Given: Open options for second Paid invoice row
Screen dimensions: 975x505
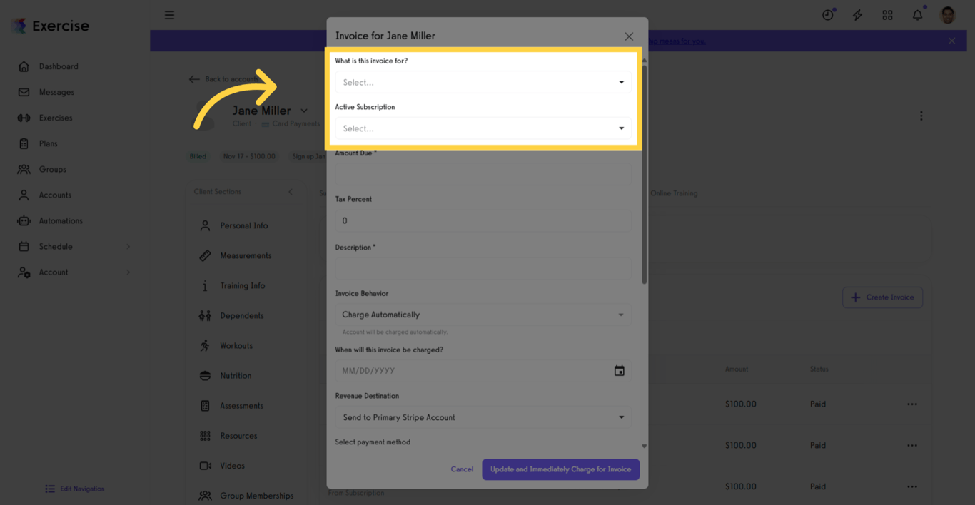Looking at the screenshot, I should pyautogui.click(x=912, y=445).
